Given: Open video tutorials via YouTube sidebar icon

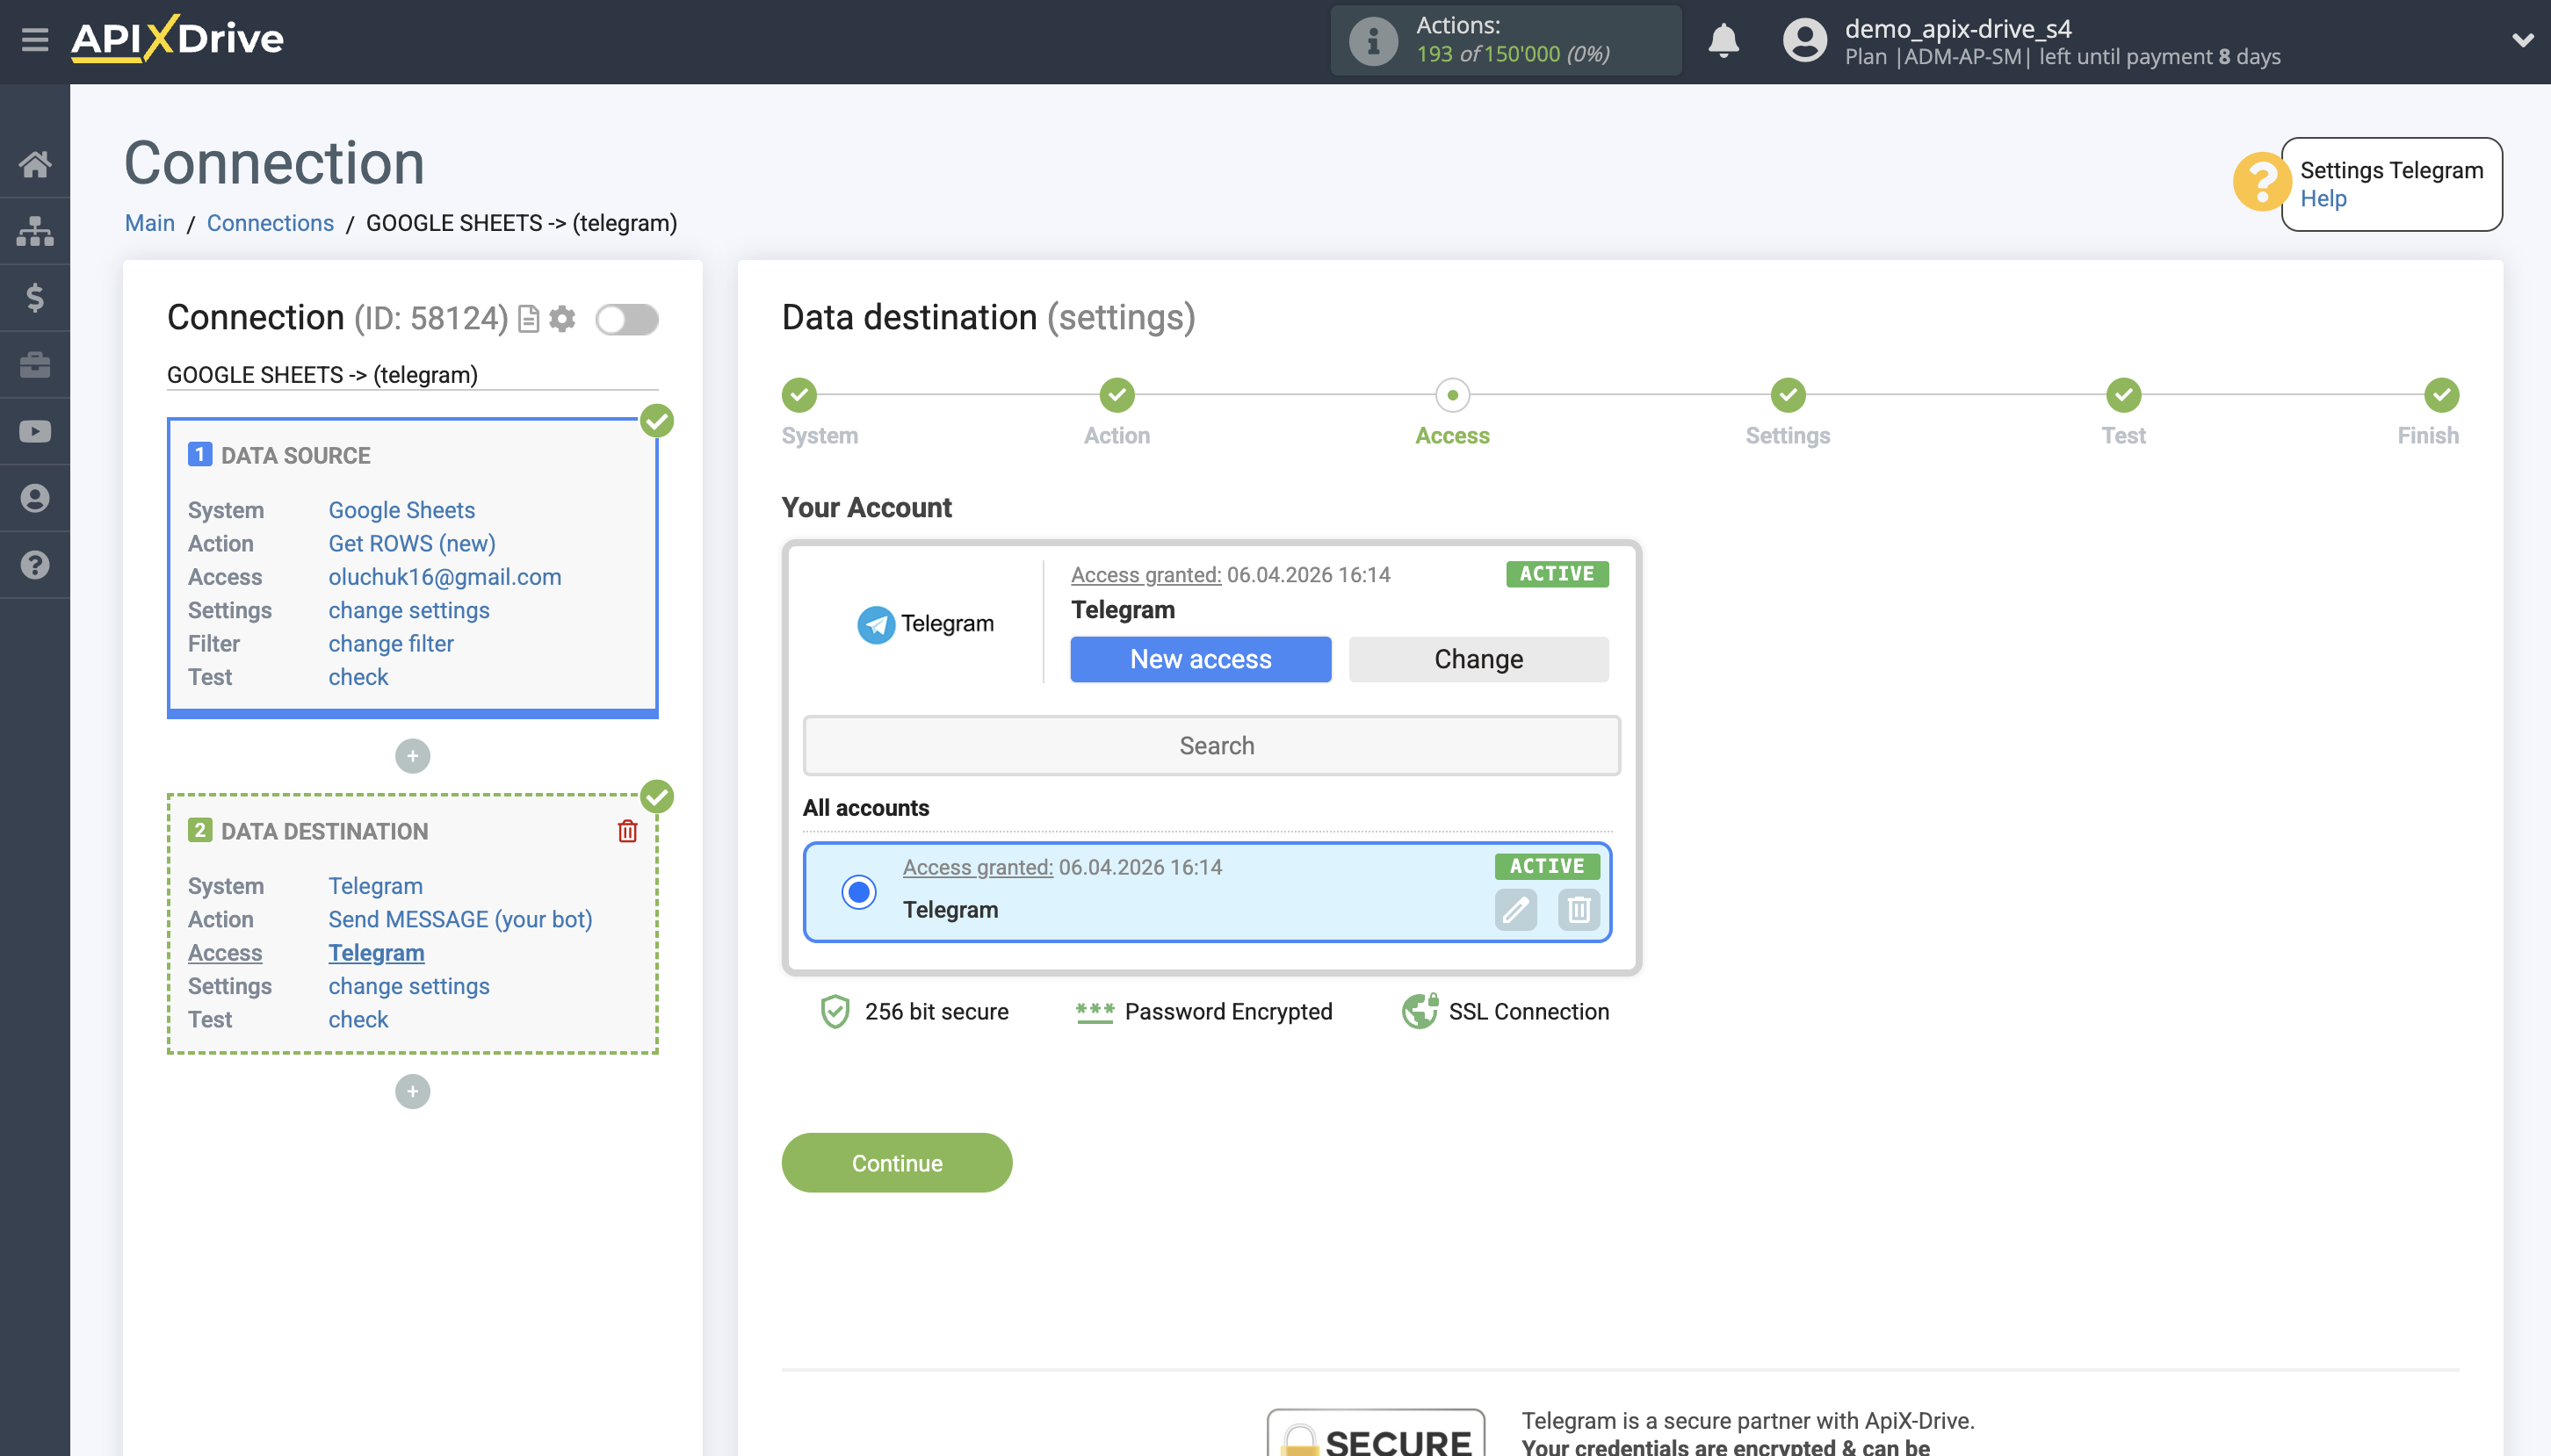Looking at the screenshot, I should 36,430.
